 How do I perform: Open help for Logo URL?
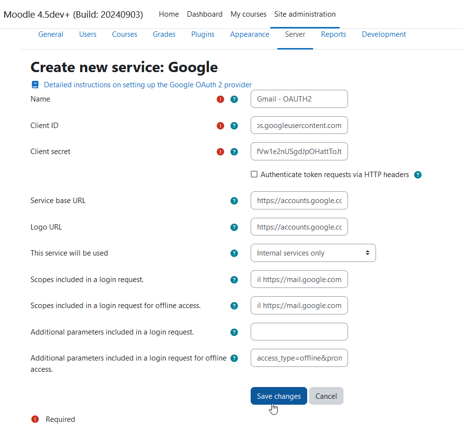point(234,227)
